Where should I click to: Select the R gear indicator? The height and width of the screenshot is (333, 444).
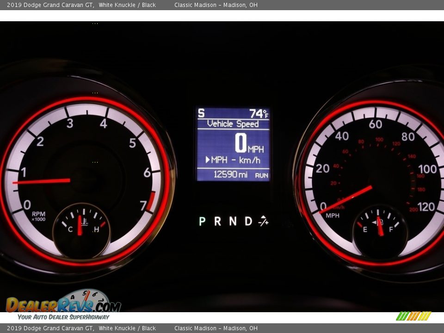(x=217, y=221)
